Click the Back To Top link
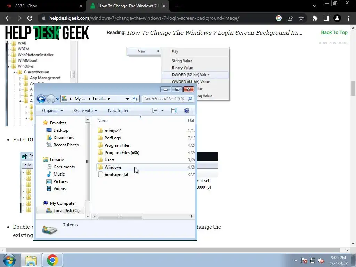 click(334, 32)
